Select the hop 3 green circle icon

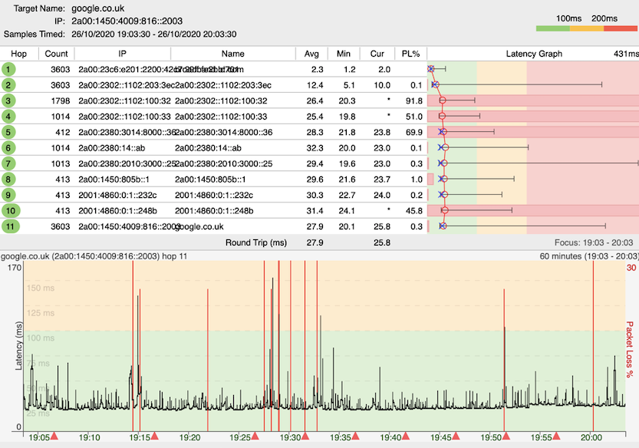point(8,100)
